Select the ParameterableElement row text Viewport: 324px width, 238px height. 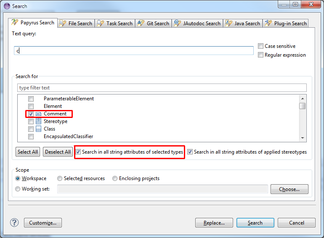pyautogui.click(x=69, y=99)
